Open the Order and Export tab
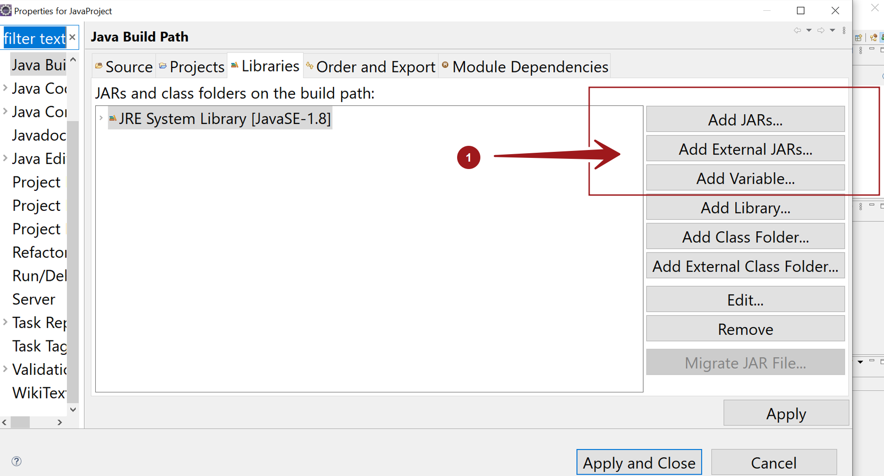This screenshot has height=476, width=884. (371, 67)
